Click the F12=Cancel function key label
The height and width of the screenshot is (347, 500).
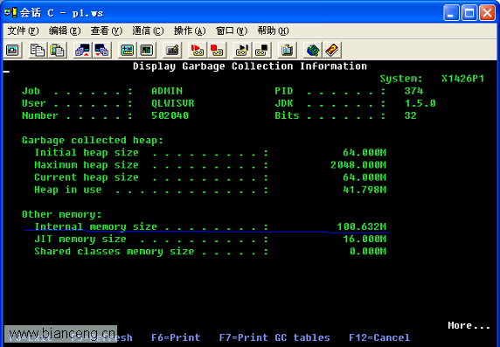379,337
